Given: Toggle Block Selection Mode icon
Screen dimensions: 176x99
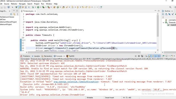Looking at the screenshot, I should coord(26,7).
